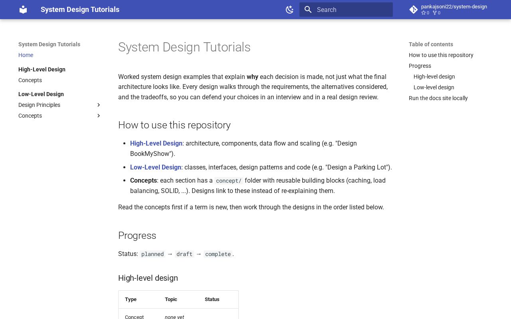This screenshot has height=319, width=511.
Task: Go to High-level design in table of contents
Action: (434, 77)
